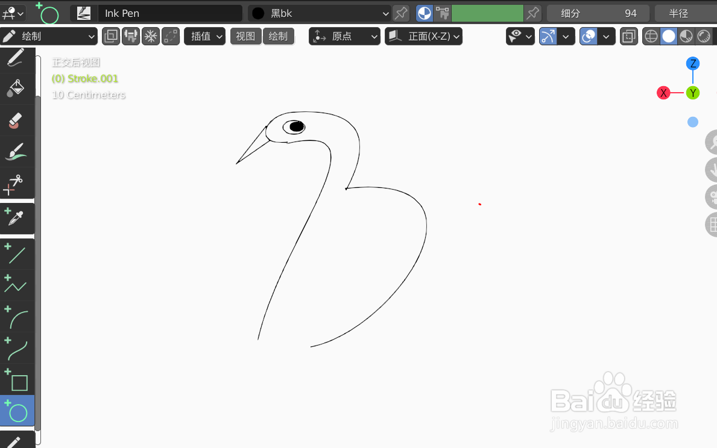Click the Ink Pen brush name field
The height and width of the screenshot is (448, 717).
[x=169, y=13]
